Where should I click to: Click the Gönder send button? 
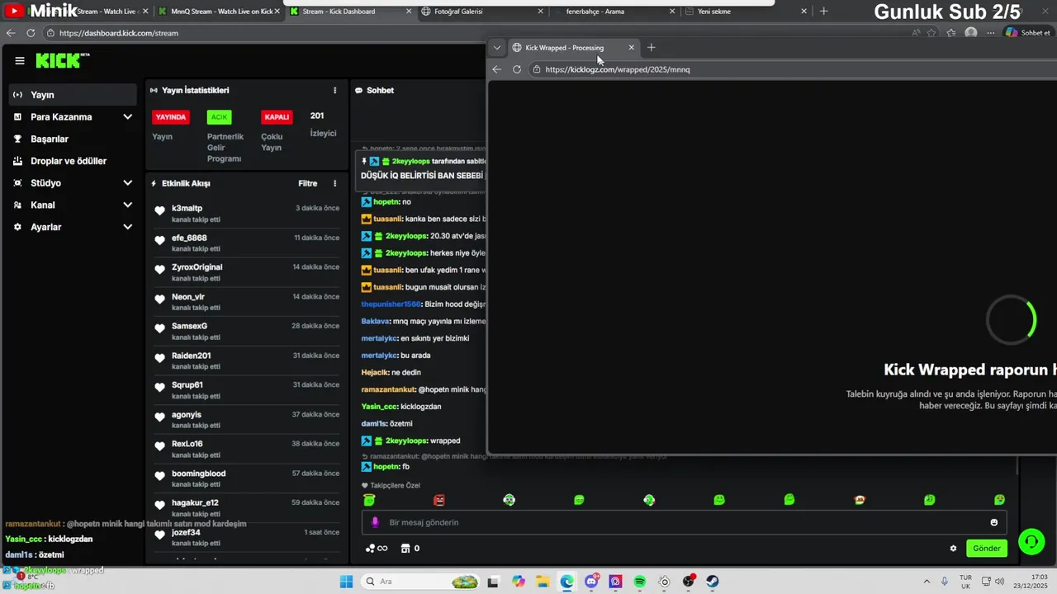(x=987, y=549)
